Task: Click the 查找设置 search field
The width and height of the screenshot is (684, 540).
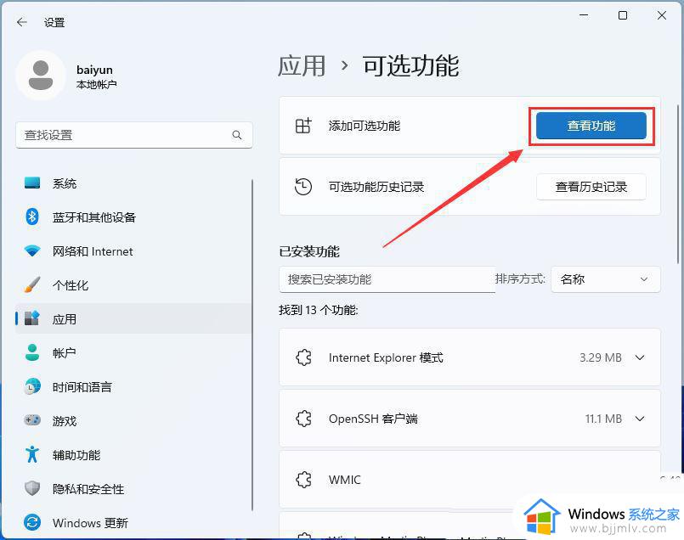Action: coord(134,135)
